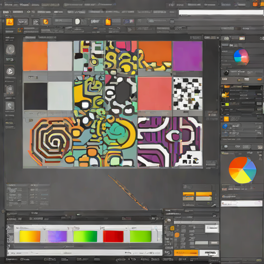
Task: Click the light gray input field in the lower dialog
Action: coord(202,243)
